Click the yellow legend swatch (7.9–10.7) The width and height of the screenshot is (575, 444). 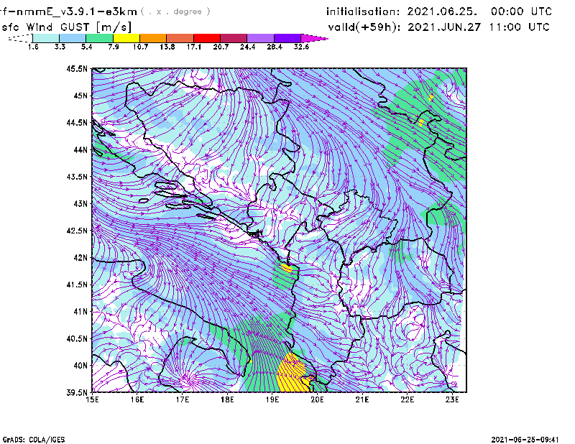[x=126, y=38]
